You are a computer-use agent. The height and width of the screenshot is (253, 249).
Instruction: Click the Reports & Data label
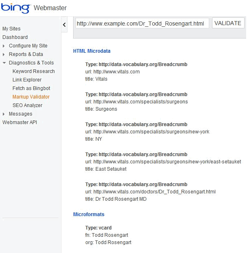coord(26,54)
